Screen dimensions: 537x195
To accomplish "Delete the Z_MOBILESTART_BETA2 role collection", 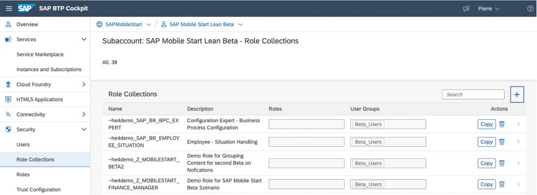I will point(502,163).
